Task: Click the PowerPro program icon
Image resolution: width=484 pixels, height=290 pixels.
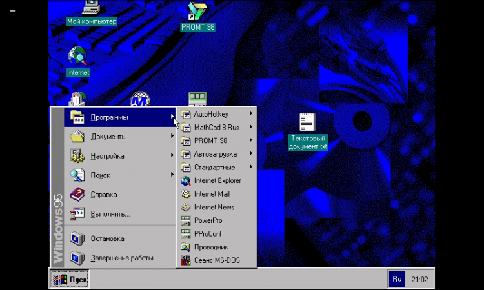Action: coord(185,220)
